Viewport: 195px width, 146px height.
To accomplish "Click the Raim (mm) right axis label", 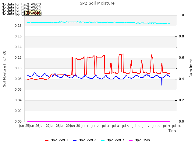I will [x=191, y=68].
